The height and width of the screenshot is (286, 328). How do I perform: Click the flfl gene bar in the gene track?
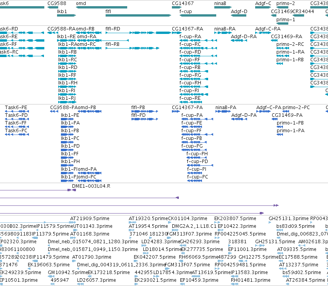138,15
